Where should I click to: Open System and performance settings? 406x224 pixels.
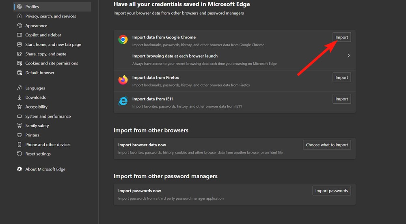(48, 116)
